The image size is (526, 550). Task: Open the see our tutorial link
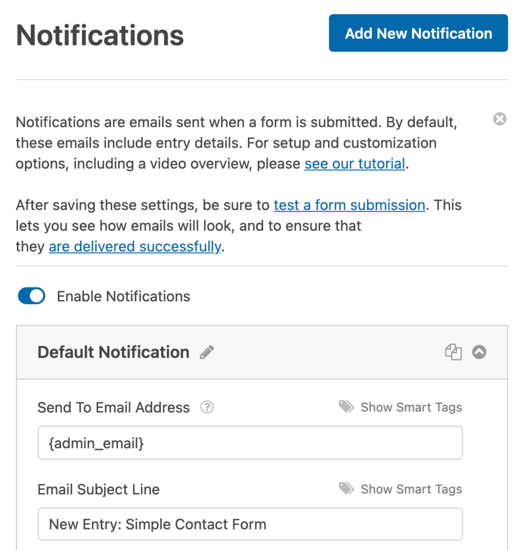tap(354, 163)
